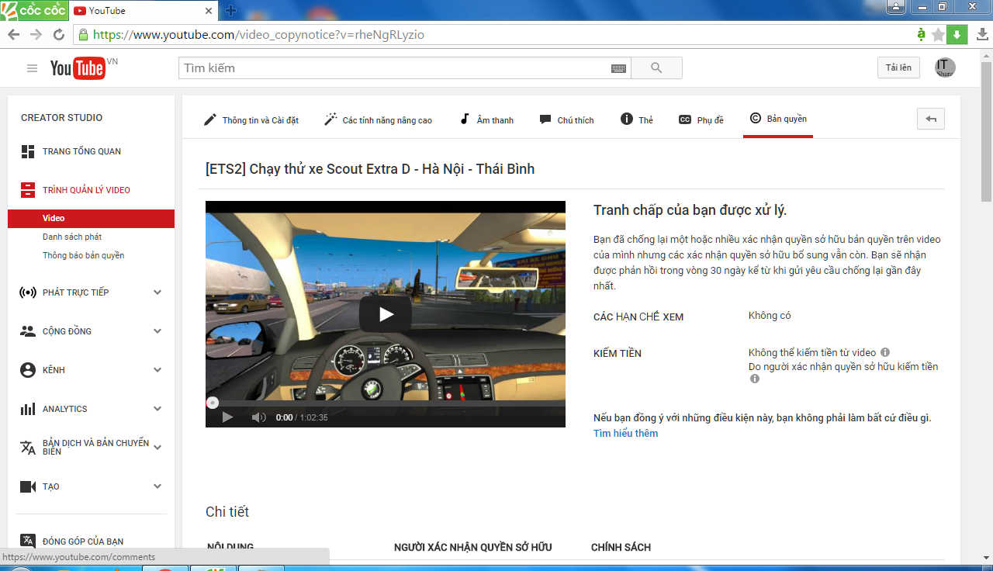The height and width of the screenshot is (571, 993).
Task: Open Trang tổng quan in sidebar
Action: click(x=81, y=151)
